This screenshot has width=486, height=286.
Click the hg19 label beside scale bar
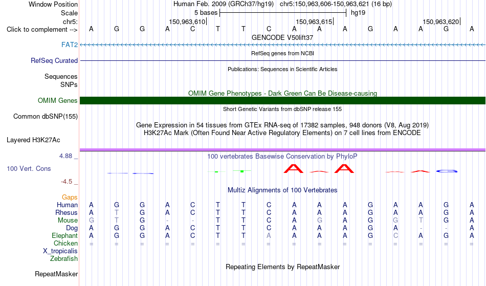click(358, 13)
